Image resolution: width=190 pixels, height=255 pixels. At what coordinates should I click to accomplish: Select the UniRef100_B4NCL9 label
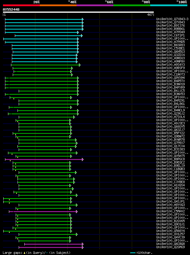(171, 110)
